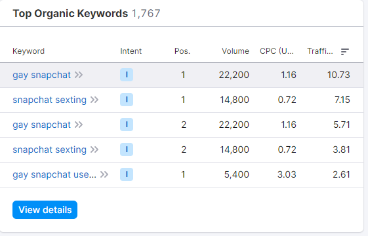Open double-chevron beside position 2 snapchat sexting

pyautogui.click(x=94, y=149)
